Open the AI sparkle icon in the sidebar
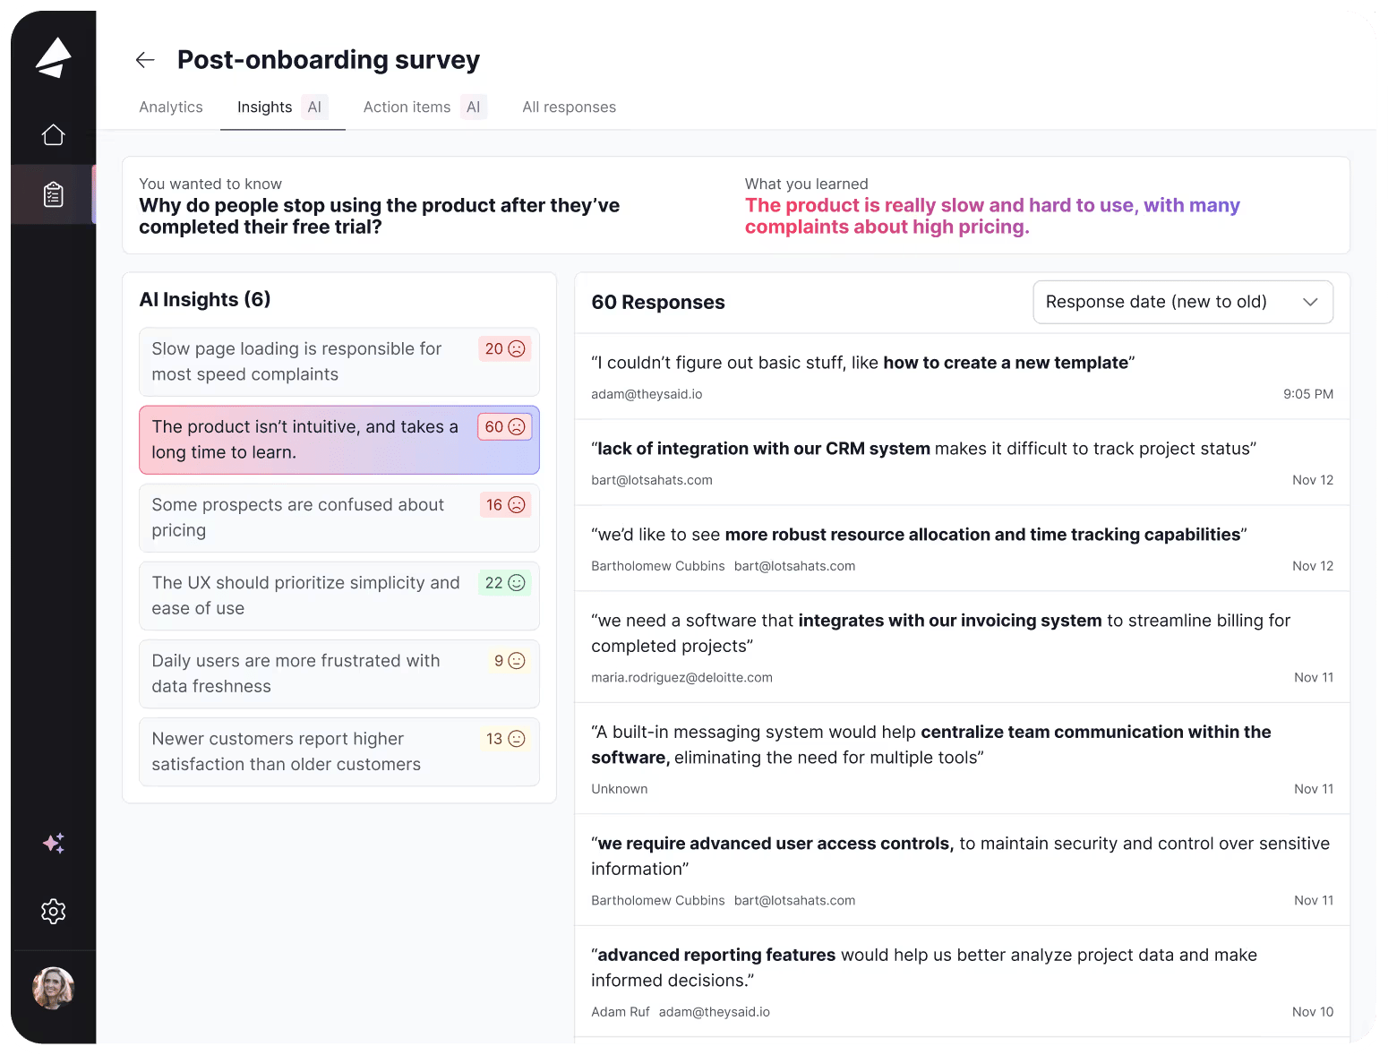1388x1055 pixels. [54, 843]
